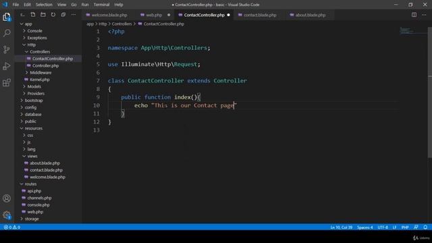Open explorer More Actions ellipsis

[x=74, y=15]
